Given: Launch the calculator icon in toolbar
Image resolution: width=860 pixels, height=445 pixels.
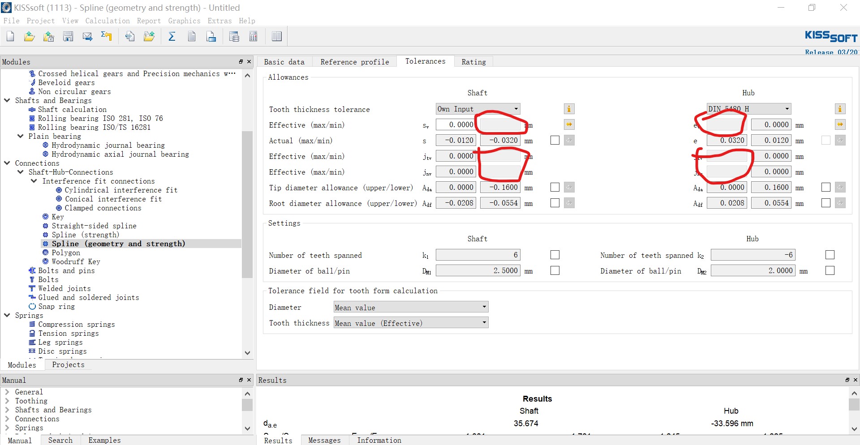Looking at the screenshot, I should click(x=253, y=36).
